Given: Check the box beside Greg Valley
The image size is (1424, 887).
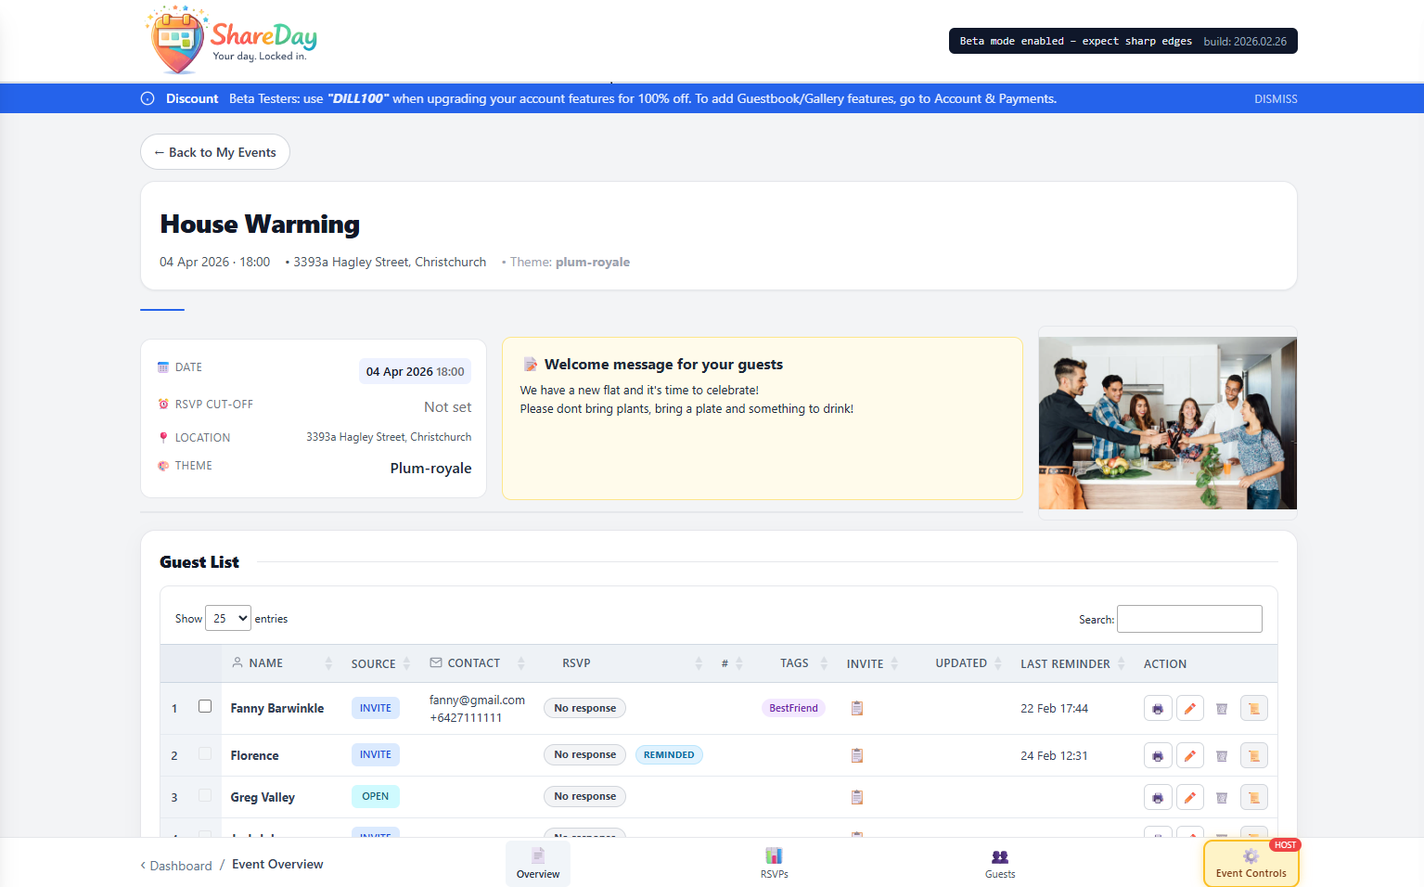Looking at the screenshot, I should click(205, 796).
